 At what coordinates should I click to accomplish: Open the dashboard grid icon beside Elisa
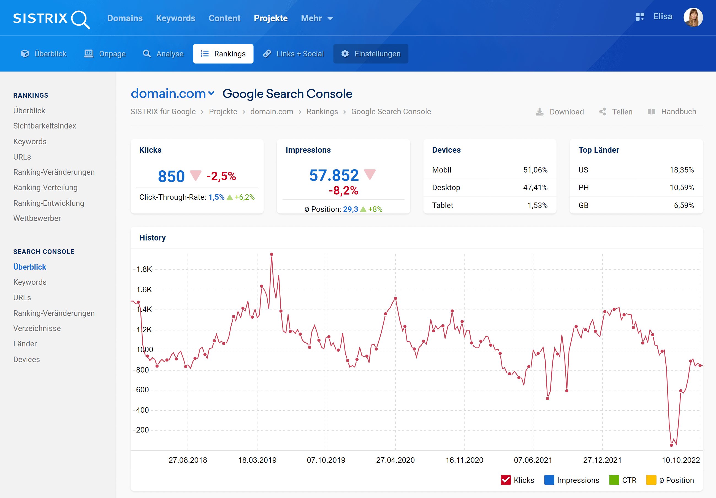point(640,17)
